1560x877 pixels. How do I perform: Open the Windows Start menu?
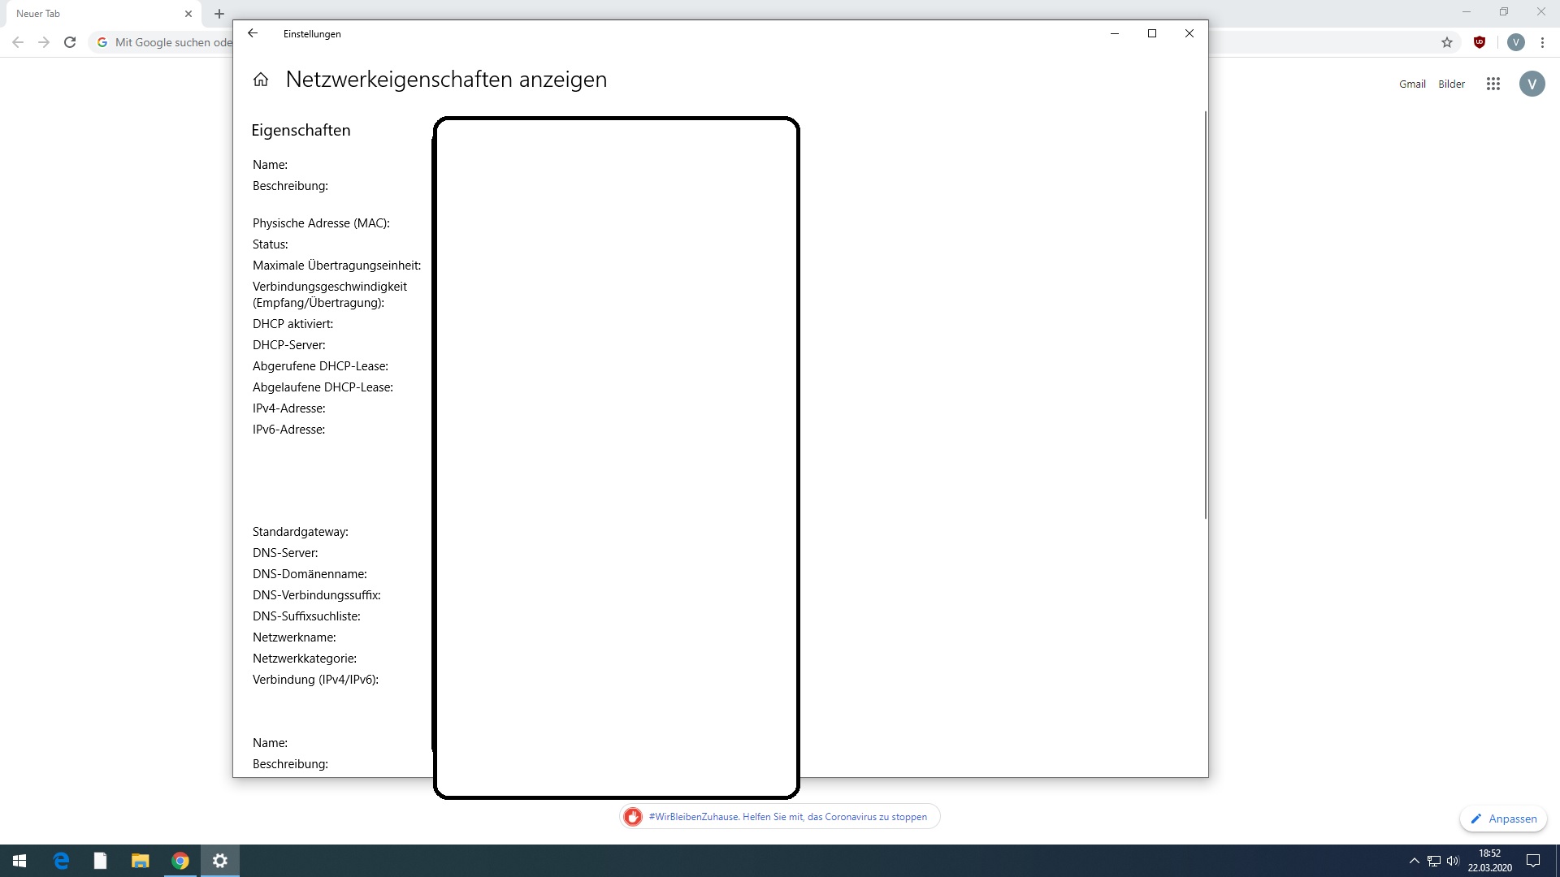(19, 861)
